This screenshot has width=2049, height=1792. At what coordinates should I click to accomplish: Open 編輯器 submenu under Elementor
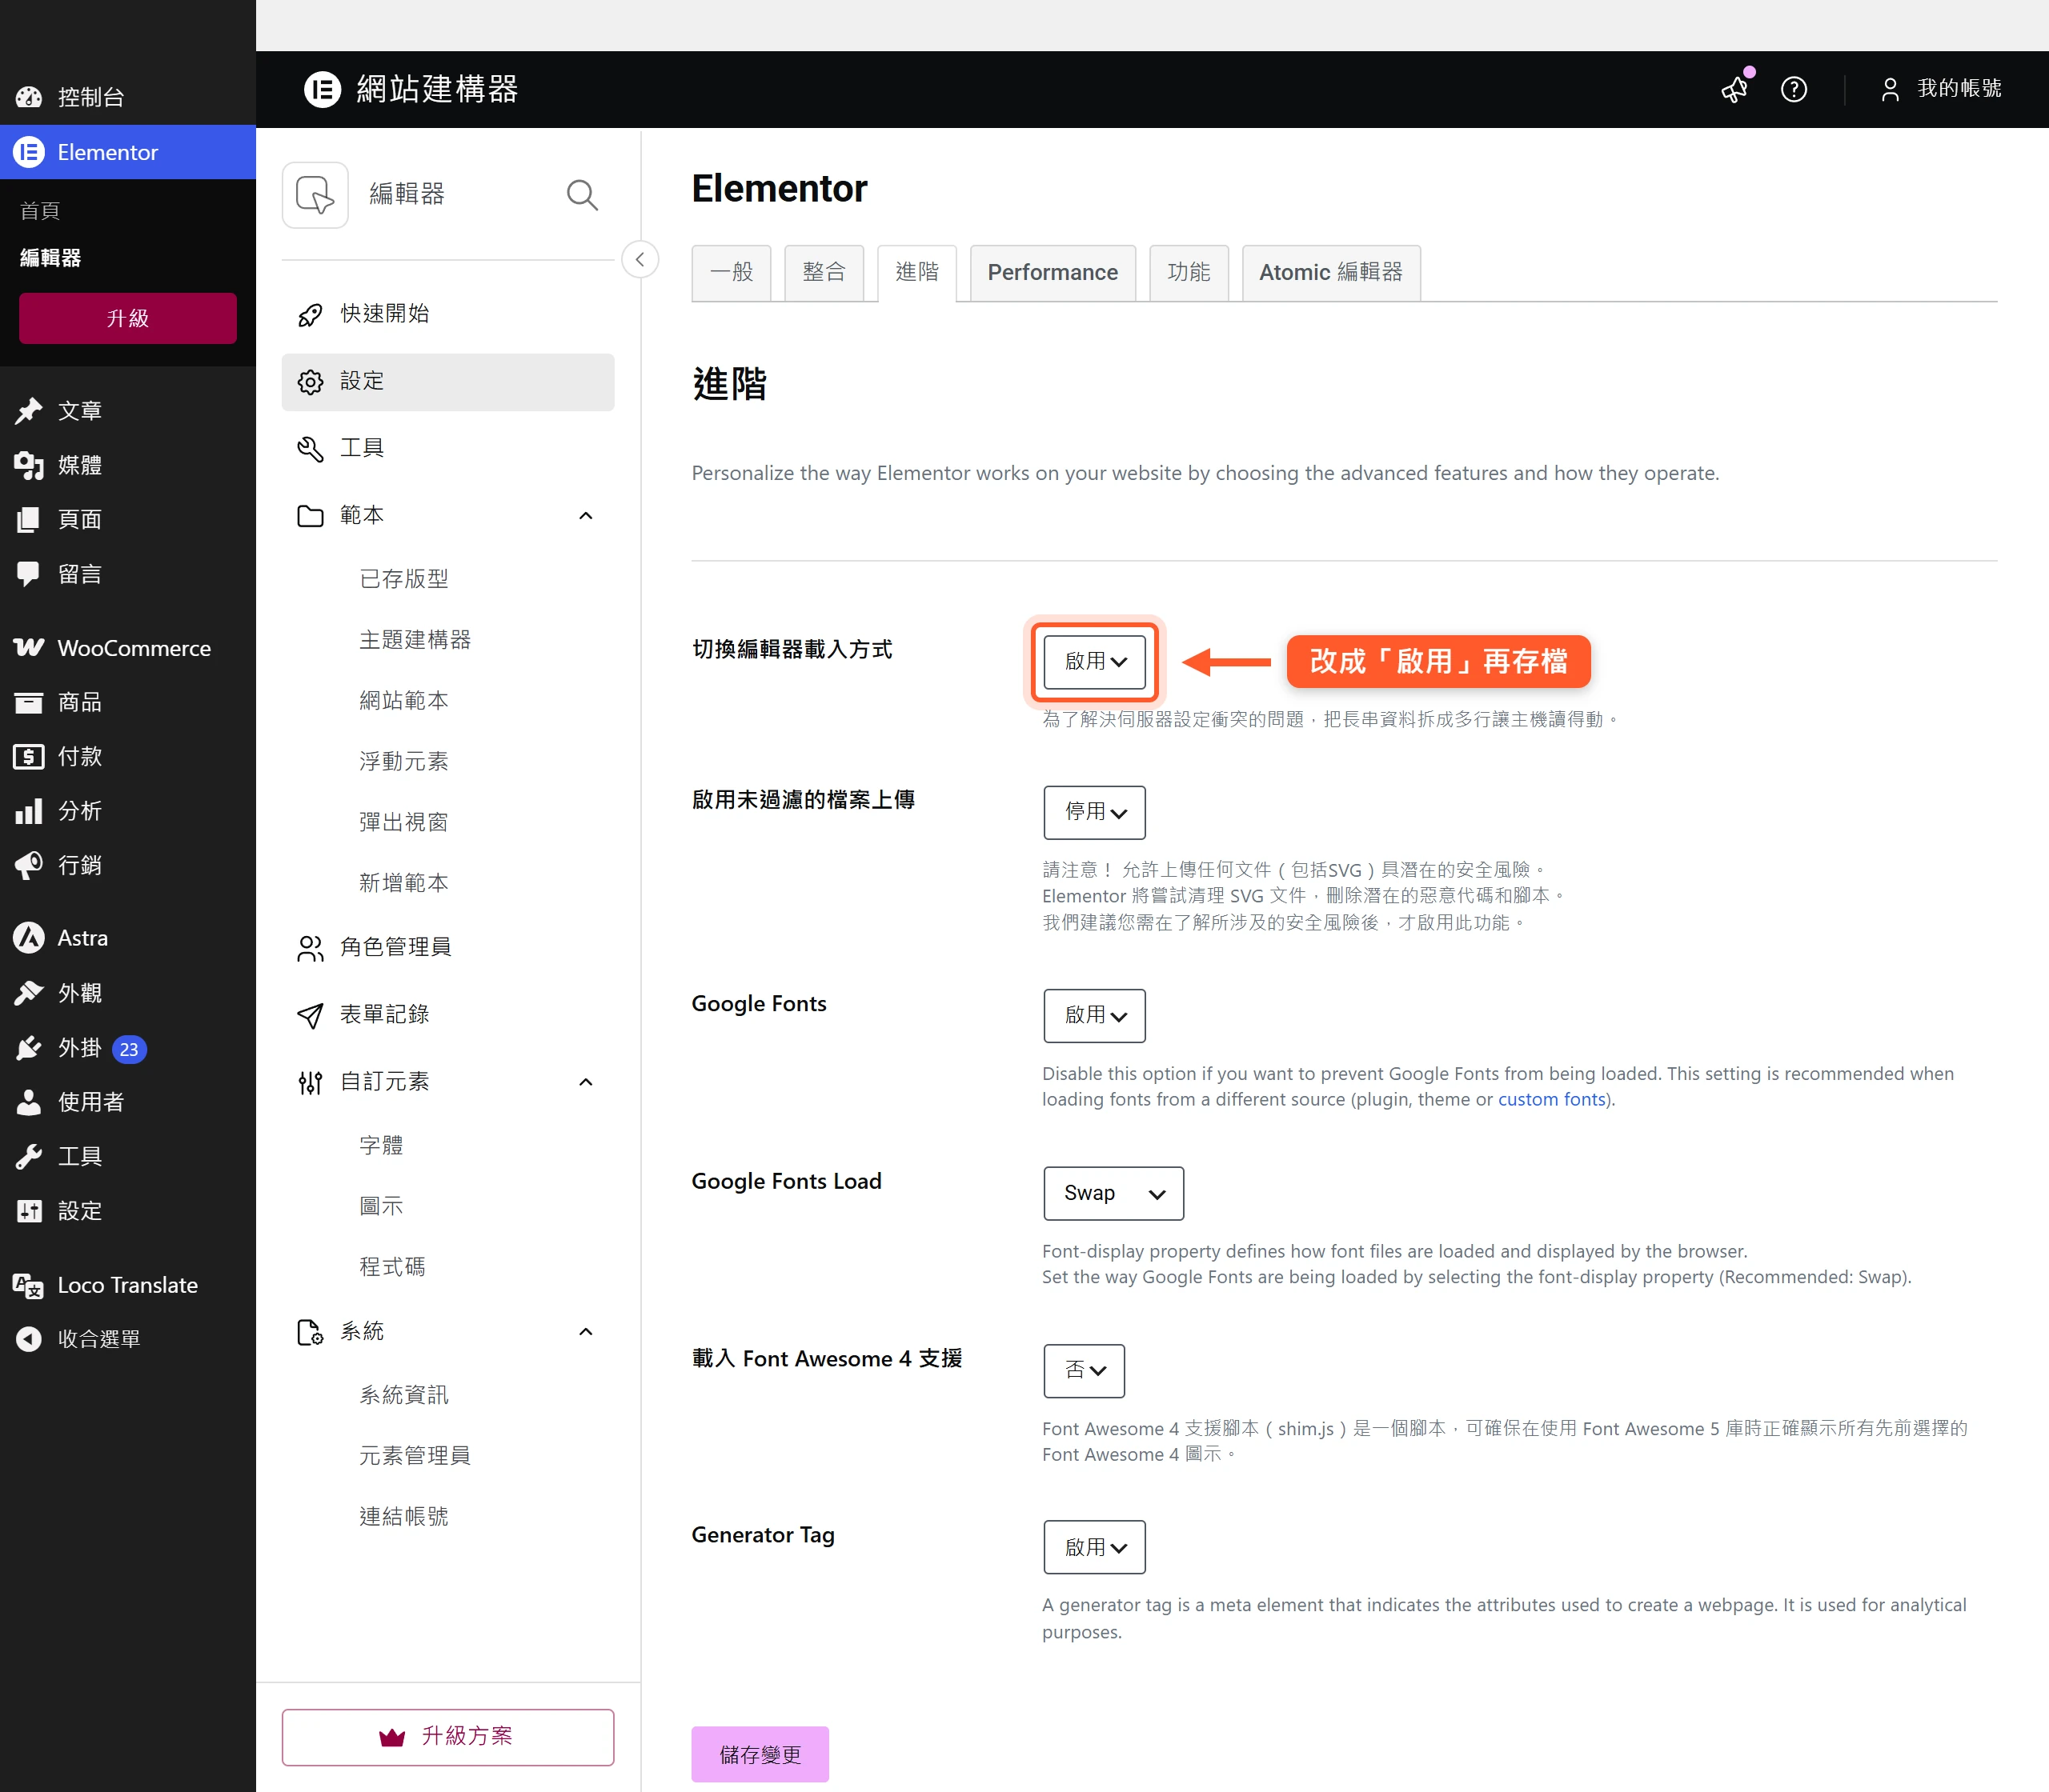tap(51, 258)
